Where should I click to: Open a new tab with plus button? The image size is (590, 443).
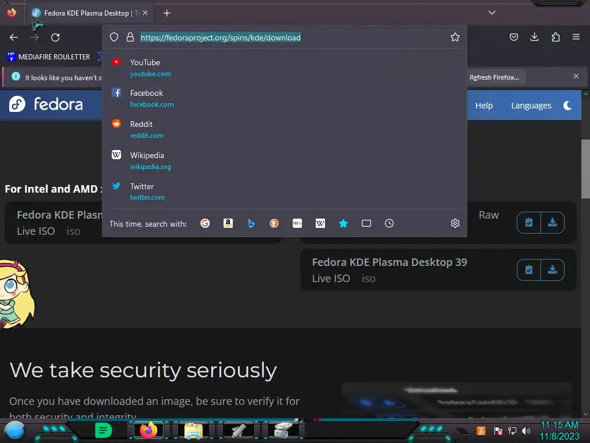click(x=167, y=13)
